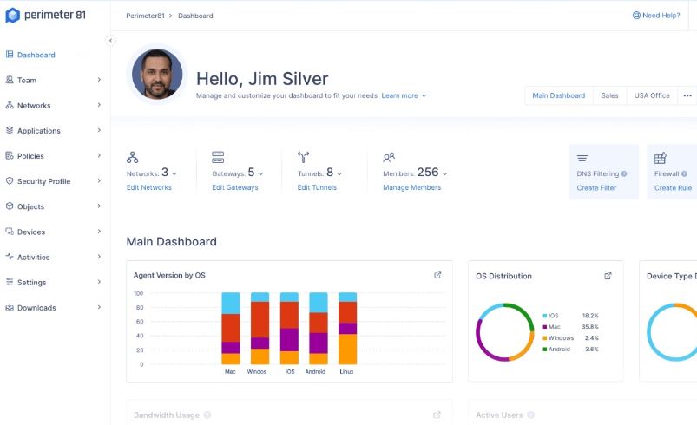
Task: Click the DNS Filtering info icon
Action: (624, 174)
